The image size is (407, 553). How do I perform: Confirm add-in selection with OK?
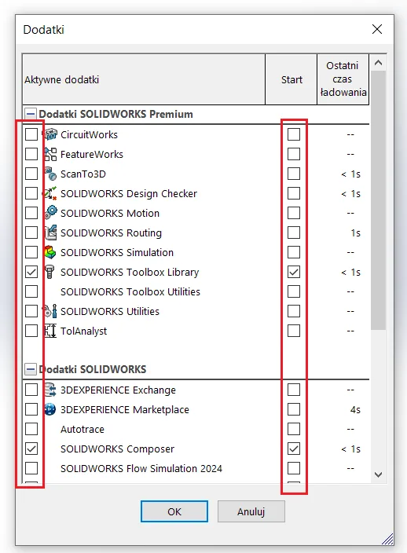pyautogui.click(x=174, y=511)
